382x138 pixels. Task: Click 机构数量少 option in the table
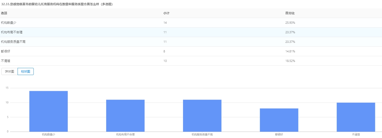pyautogui.click(x=9, y=23)
